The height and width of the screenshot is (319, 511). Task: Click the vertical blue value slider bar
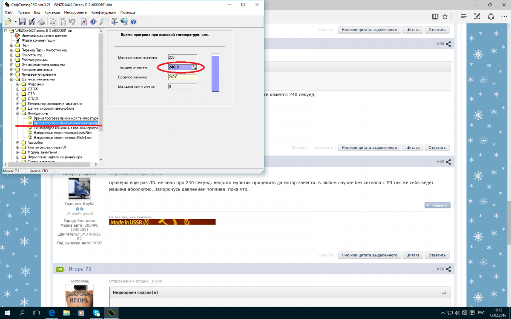[215, 73]
